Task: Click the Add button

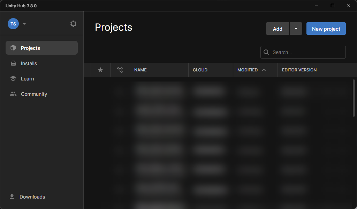Action: 278,29
